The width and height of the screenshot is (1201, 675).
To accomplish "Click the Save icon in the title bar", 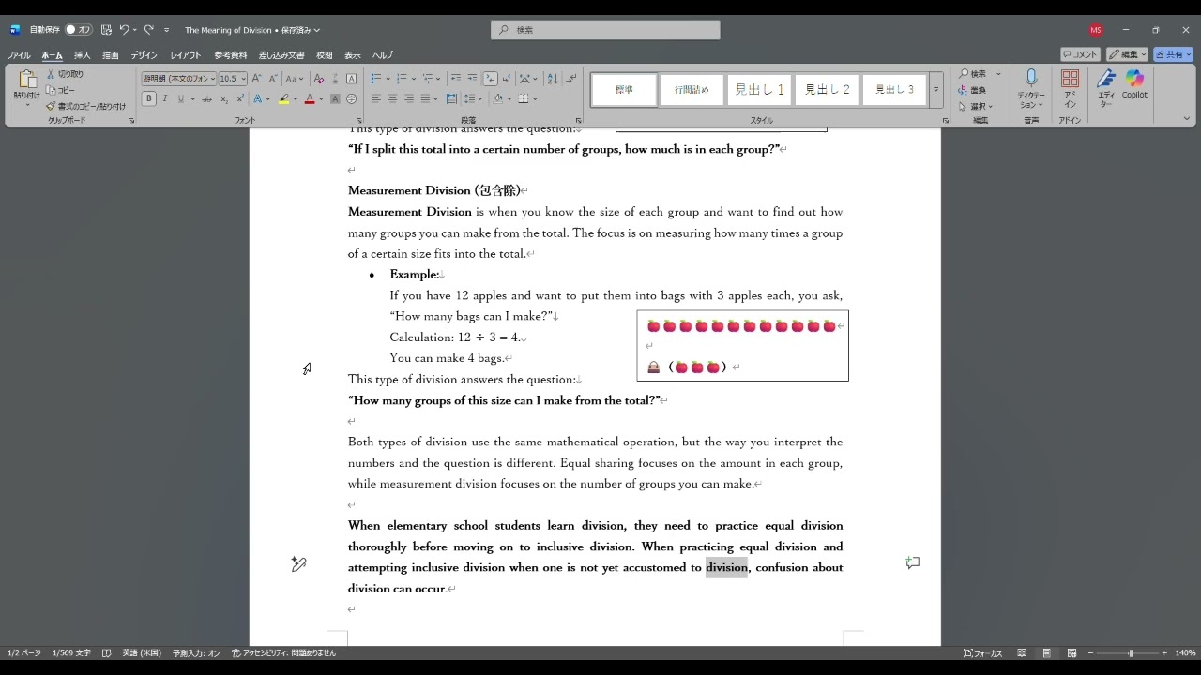I will point(106,30).
